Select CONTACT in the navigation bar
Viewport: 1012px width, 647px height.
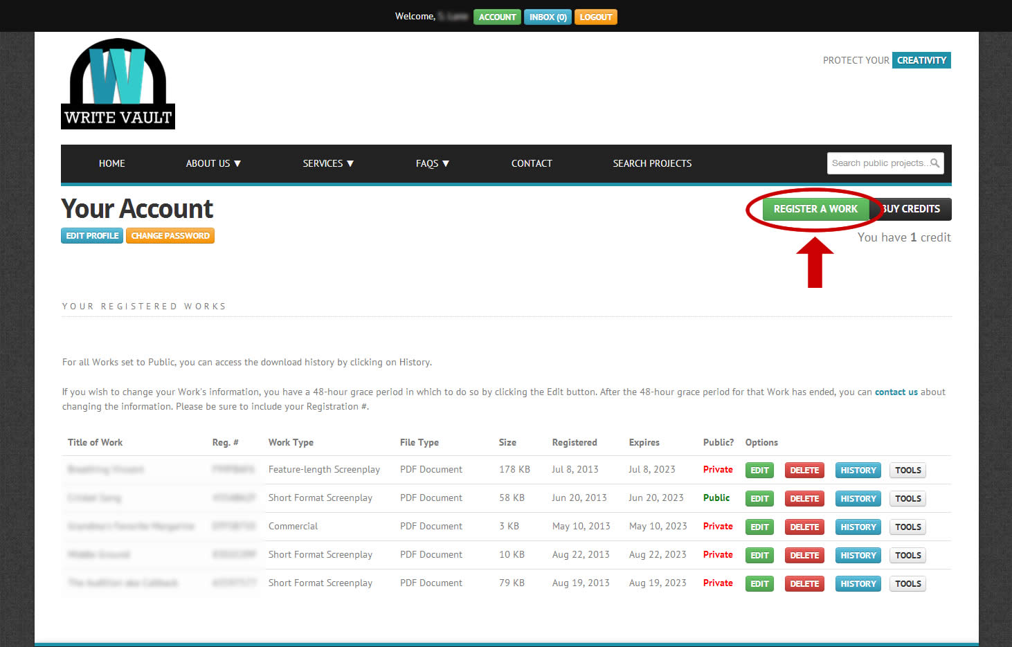click(x=532, y=163)
